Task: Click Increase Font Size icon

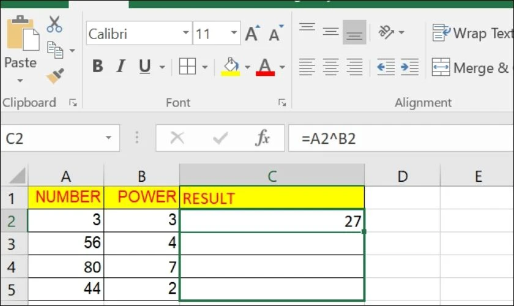Action: pyautogui.click(x=251, y=34)
